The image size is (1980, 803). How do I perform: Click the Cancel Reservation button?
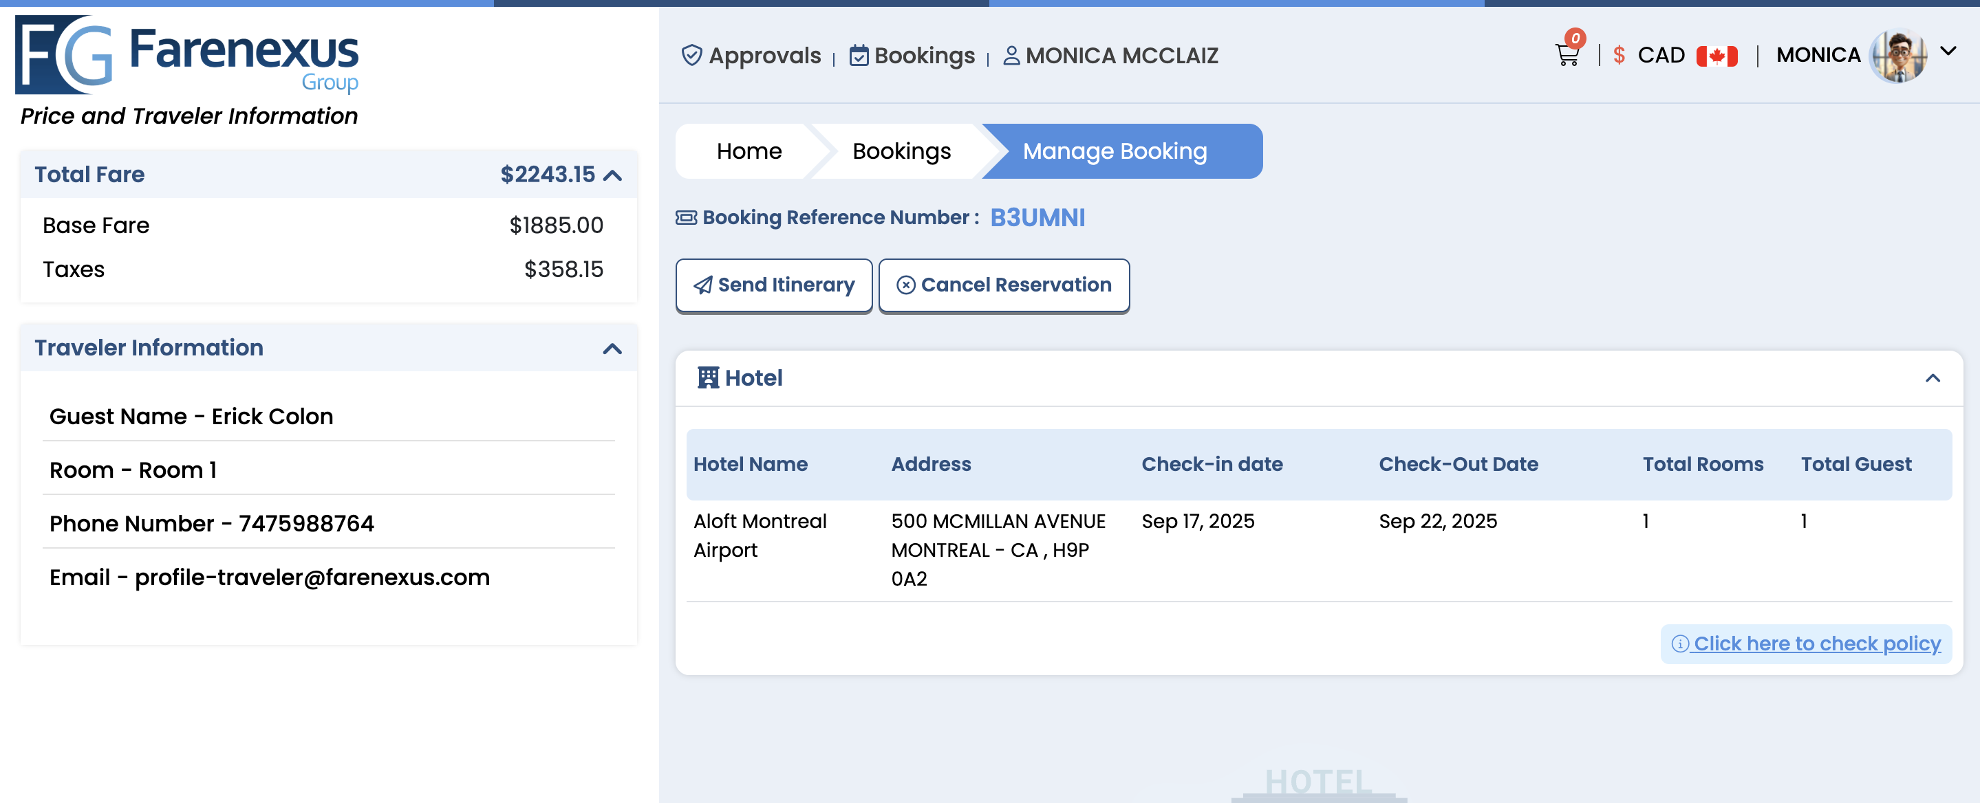click(x=1004, y=285)
